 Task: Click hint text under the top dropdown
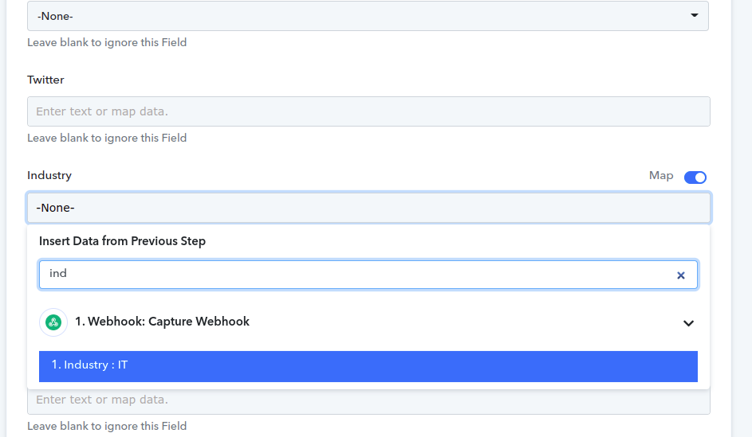point(107,43)
